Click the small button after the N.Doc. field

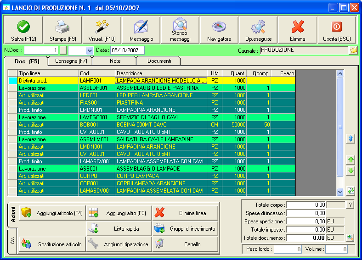click(x=63, y=50)
